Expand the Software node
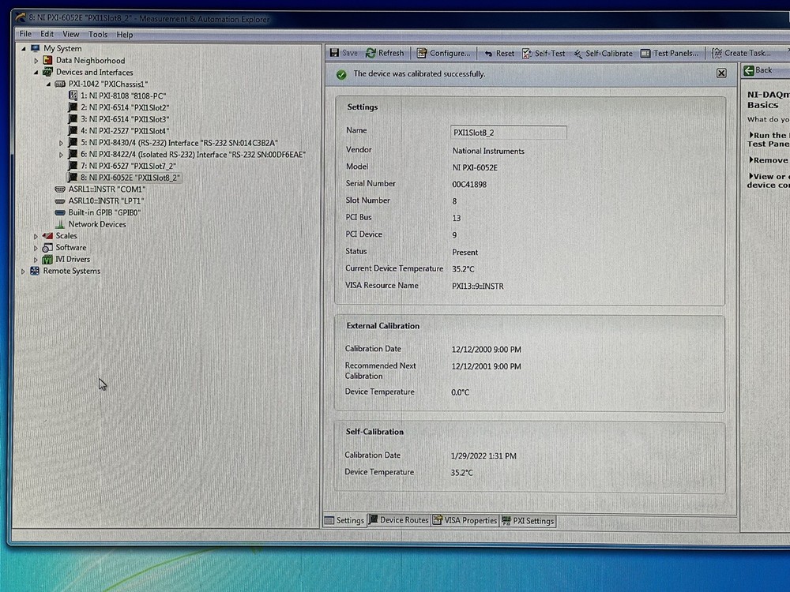The image size is (790, 592). click(36, 248)
